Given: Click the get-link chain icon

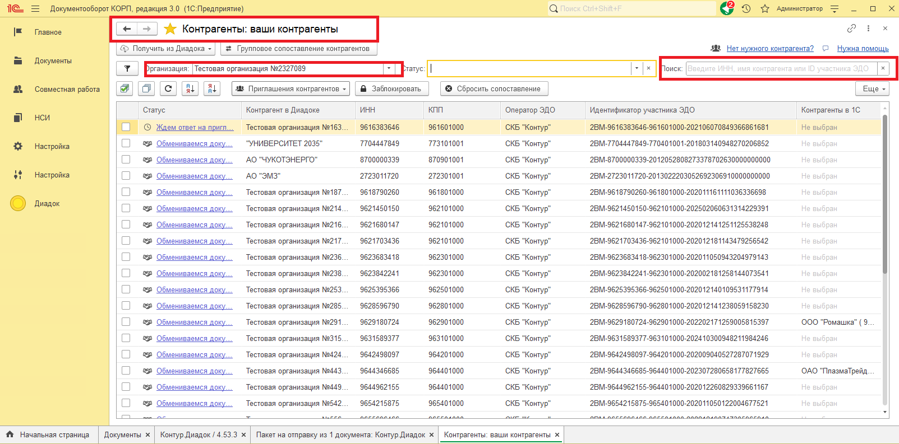Looking at the screenshot, I should (x=851, y=29).
